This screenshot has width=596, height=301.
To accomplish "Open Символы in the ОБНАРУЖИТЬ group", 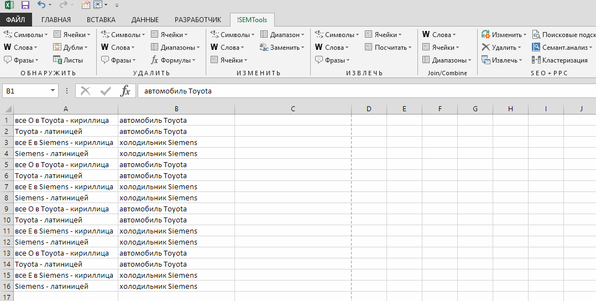I will click(x=25, y=35).
